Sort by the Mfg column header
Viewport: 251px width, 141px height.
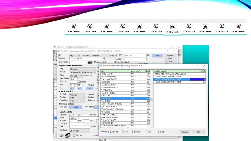pyautogui.click(x=115, y=71)
